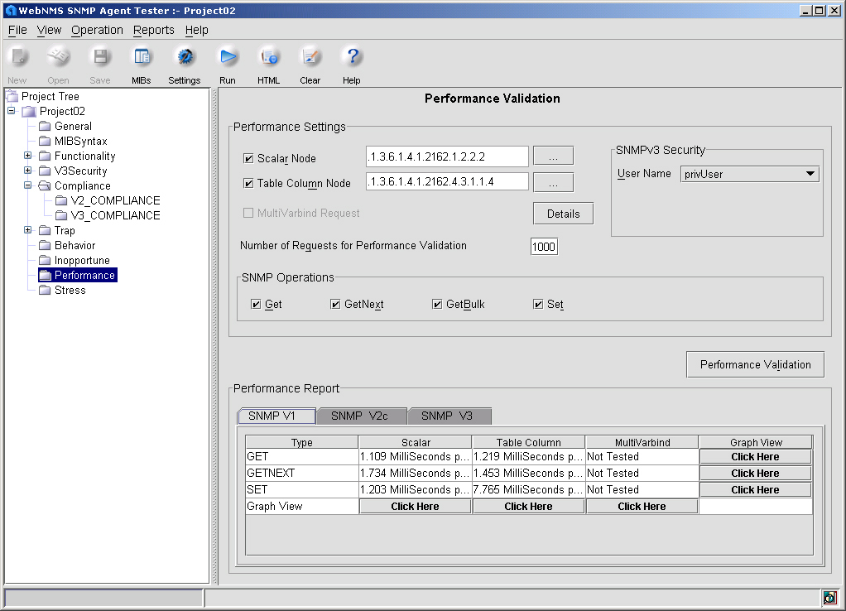
Task: Select the Stress tree item label
Action: coord(70,291)
